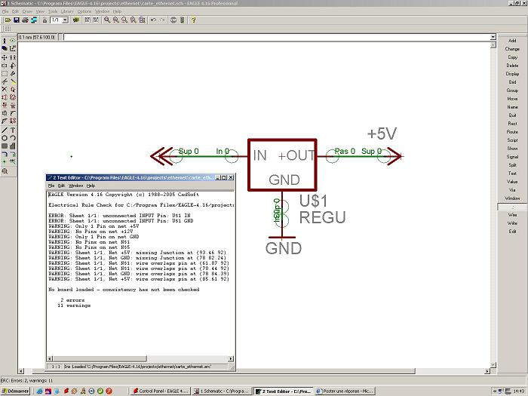Image resolution: width=528 pixels, height=396 pixels.
Task: Click the Route command in right panel
Action: (512, 132)
